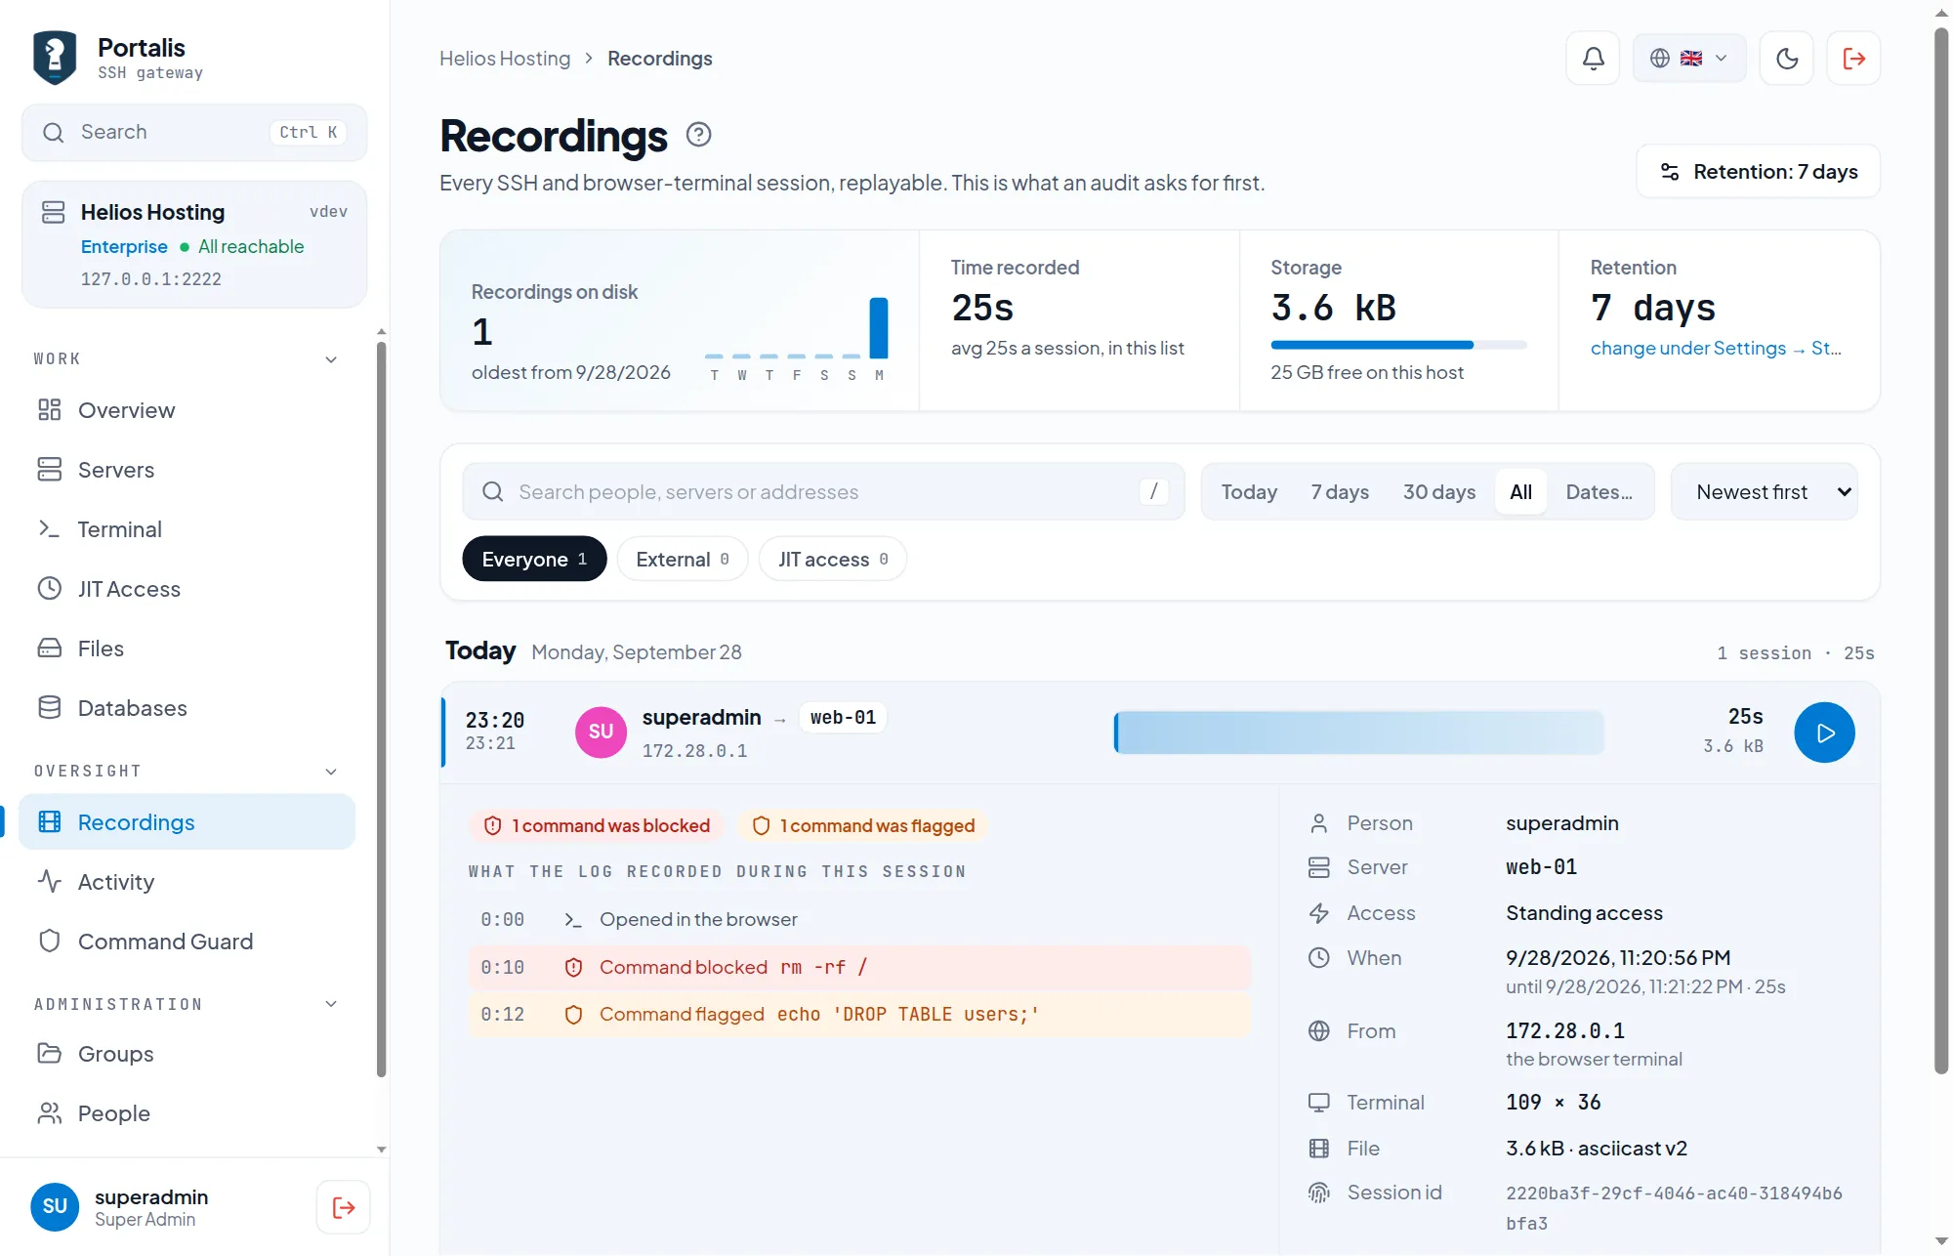The height and width of the screenshot is (1256, 1953).
Task: Click the help icon beside Recordings heading
Action: 698,135
